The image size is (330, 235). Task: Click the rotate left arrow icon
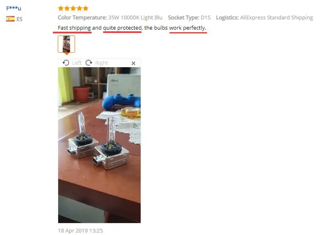coord(66,63)
